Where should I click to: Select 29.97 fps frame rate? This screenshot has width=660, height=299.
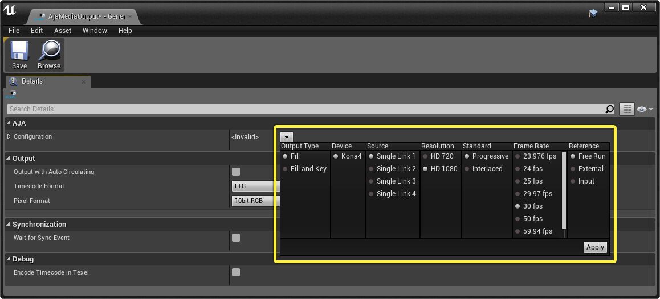point(533,194)
